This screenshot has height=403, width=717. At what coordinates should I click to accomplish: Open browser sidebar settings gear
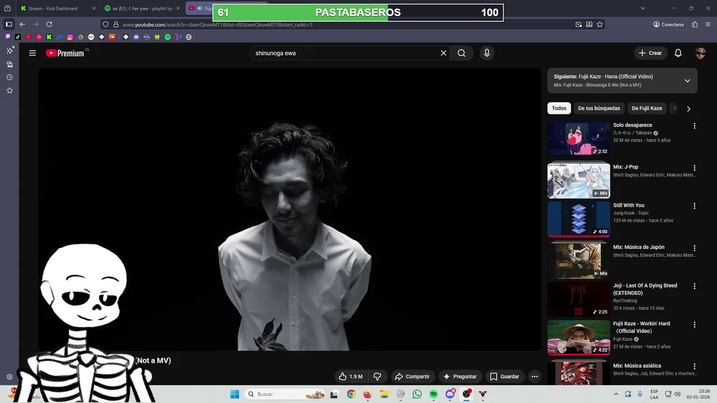[x=10, y=377]
